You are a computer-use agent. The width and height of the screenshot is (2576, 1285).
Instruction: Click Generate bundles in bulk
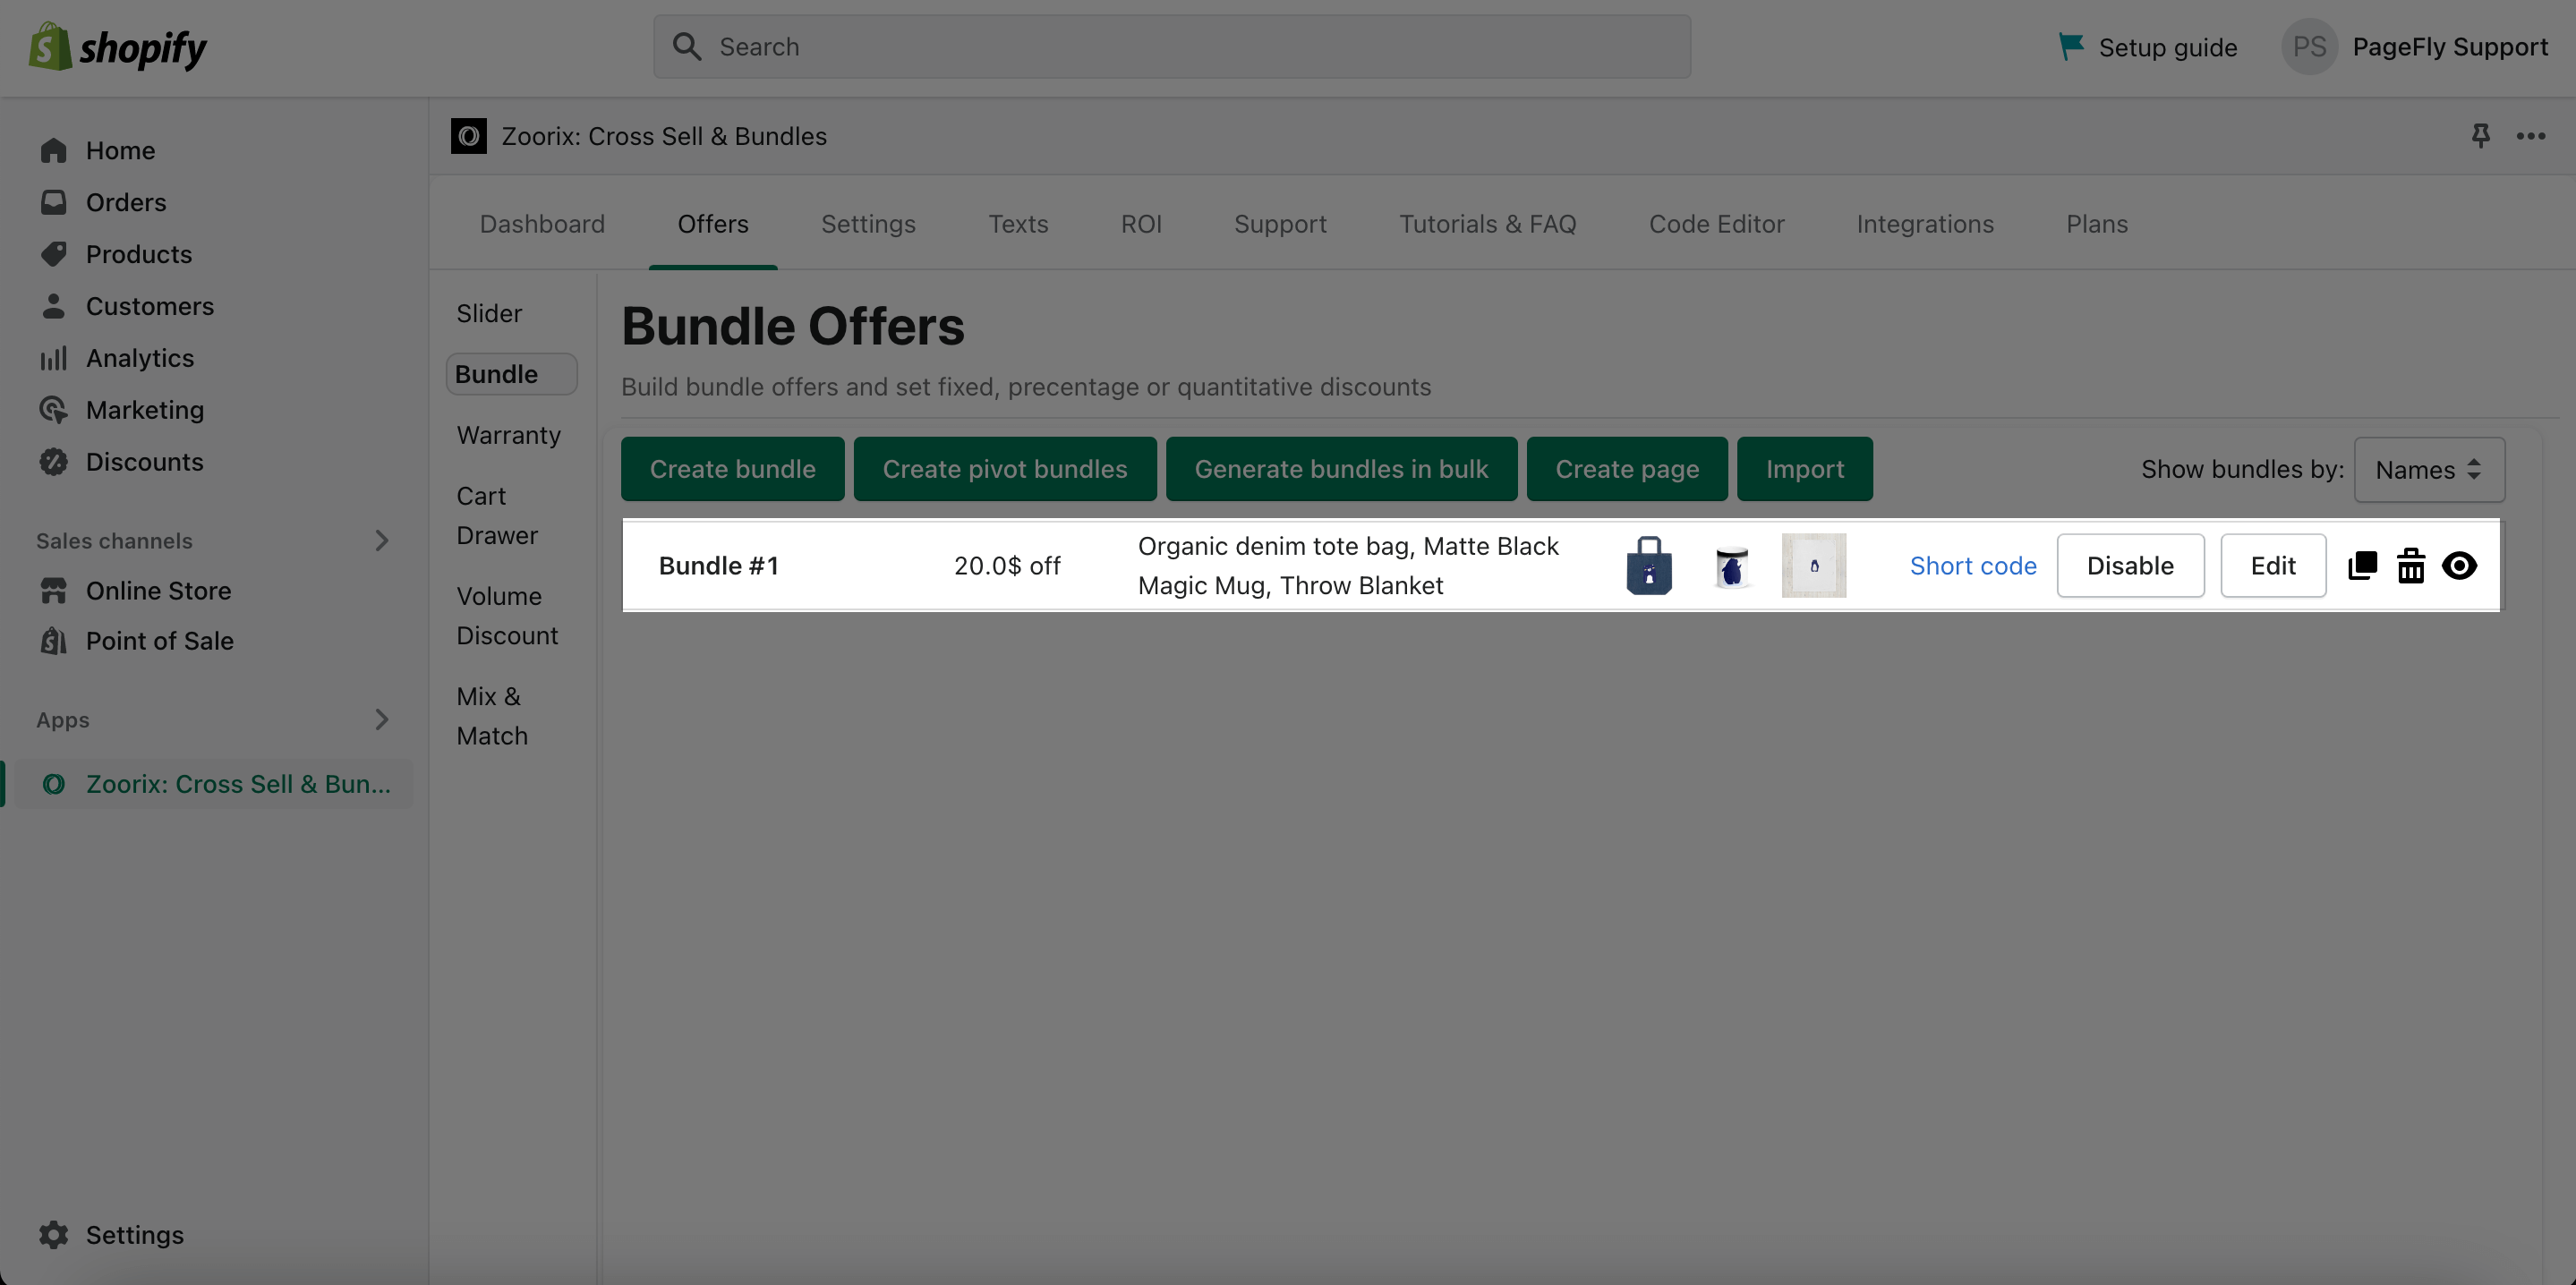click(x=1341, y=469)
